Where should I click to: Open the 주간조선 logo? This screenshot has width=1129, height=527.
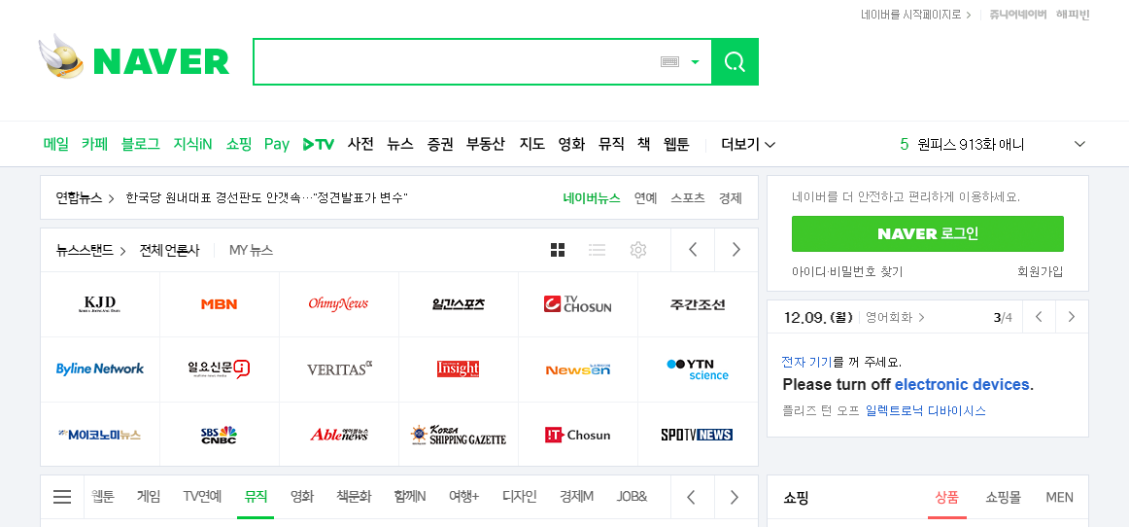click(697, 304)
